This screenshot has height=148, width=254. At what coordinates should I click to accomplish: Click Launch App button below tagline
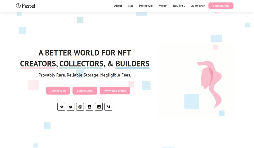pos(85,91)
